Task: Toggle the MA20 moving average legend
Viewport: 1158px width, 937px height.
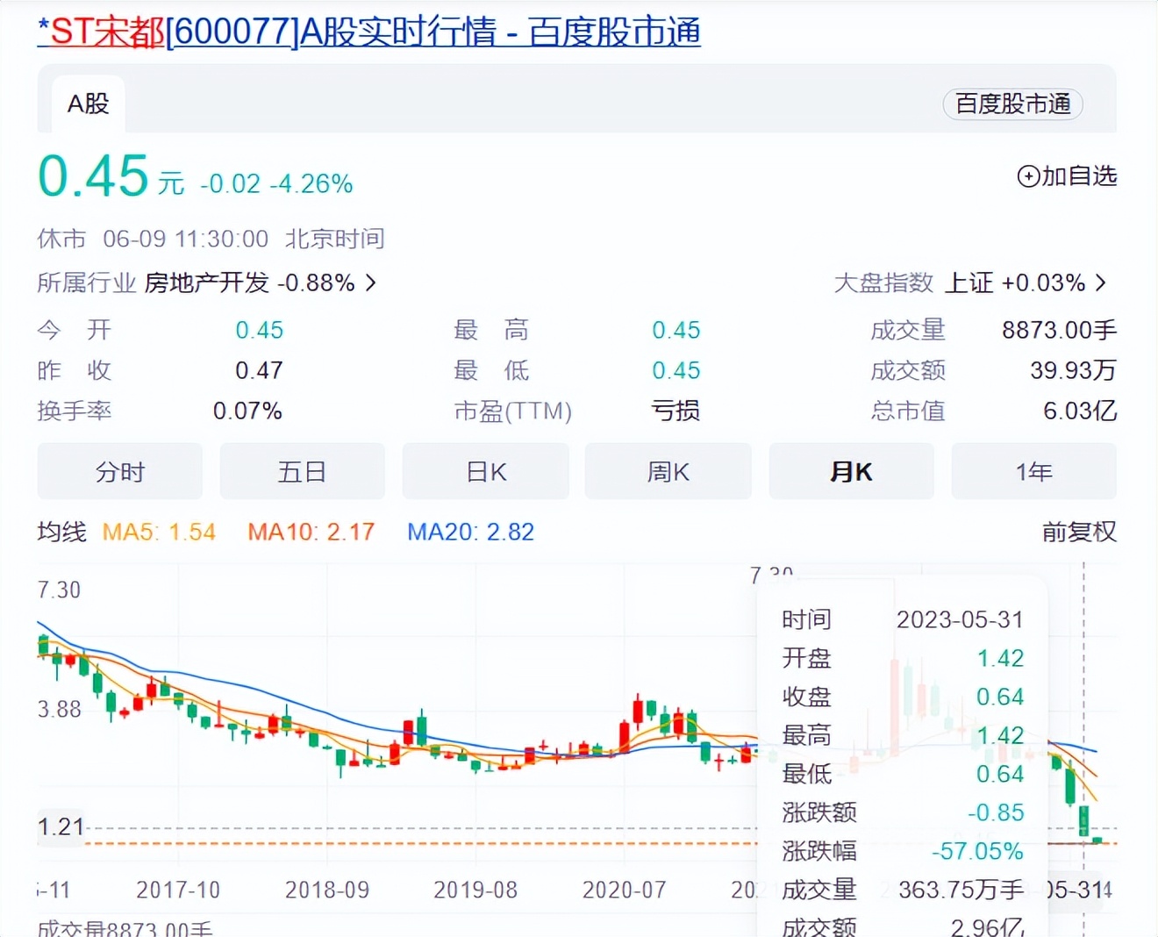Action: pyautogui.click(x=469, y=532)
